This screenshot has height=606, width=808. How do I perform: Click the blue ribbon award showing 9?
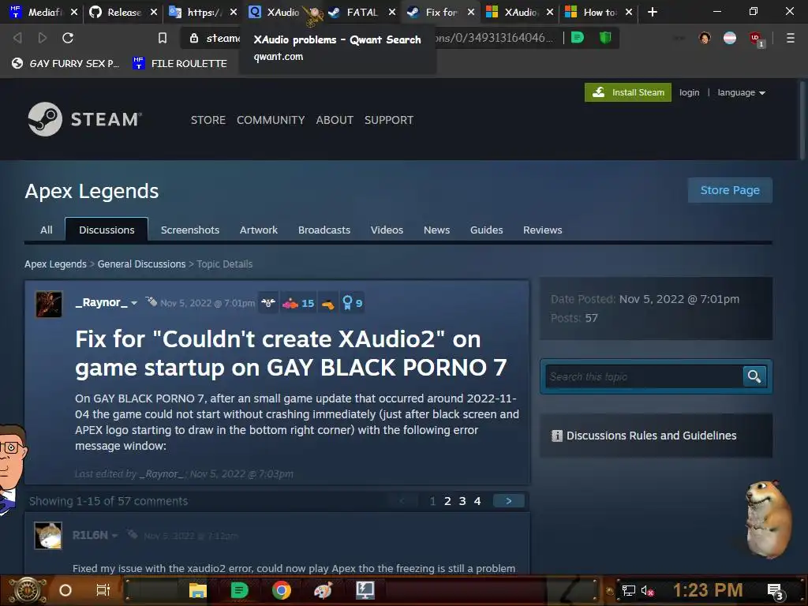(353, 303)
